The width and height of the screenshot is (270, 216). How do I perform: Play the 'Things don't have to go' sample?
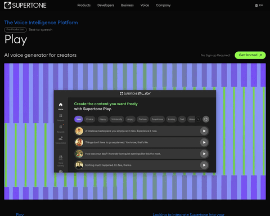pyautogui.click(x=204, y=142)
